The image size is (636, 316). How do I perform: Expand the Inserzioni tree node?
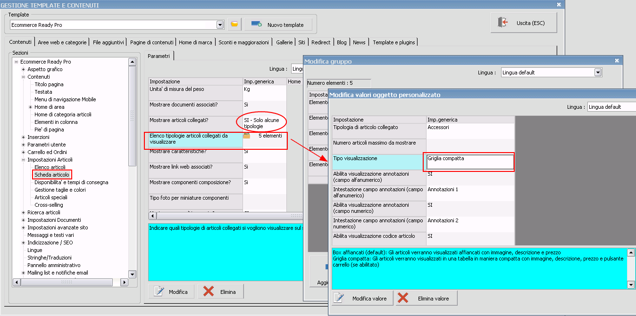point(24,137)
